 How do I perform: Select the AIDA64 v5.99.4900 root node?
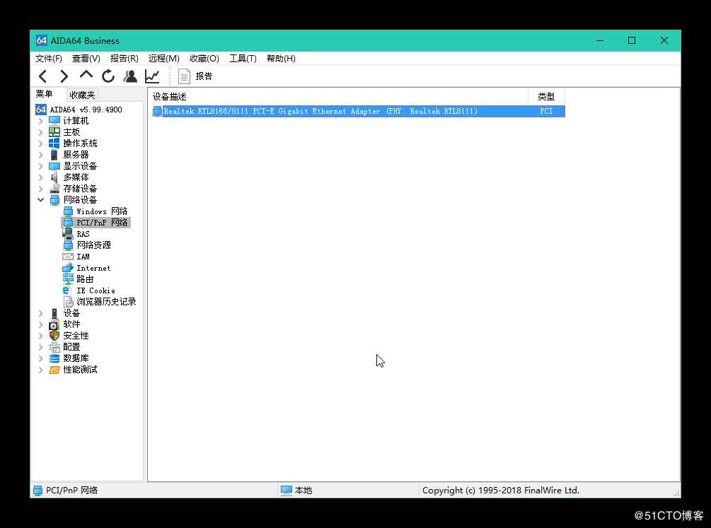point(79,110)
